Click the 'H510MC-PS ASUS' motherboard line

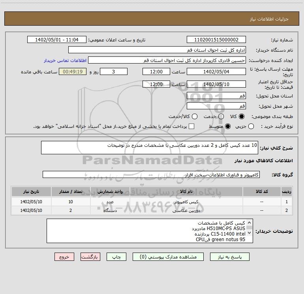click(218, 228)
